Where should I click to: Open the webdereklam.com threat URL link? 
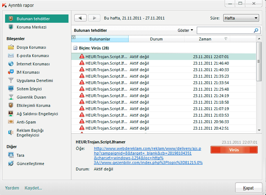tap(148, 155)
